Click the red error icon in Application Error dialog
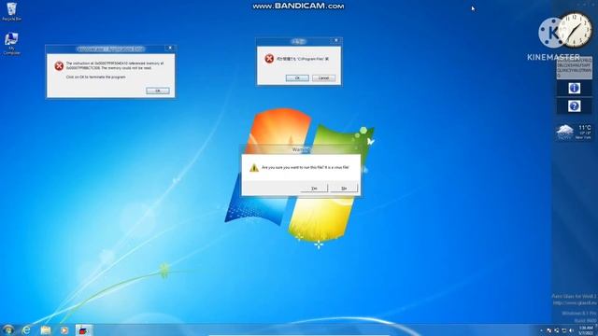The image size is (598, 336). pyautogui.click(x=59, y=66)
